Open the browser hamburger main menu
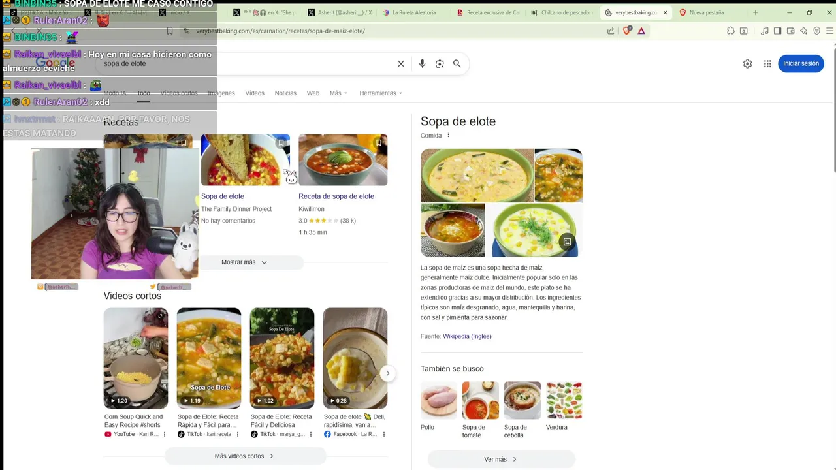Viewport: 836px width, 470px height. 830,31
